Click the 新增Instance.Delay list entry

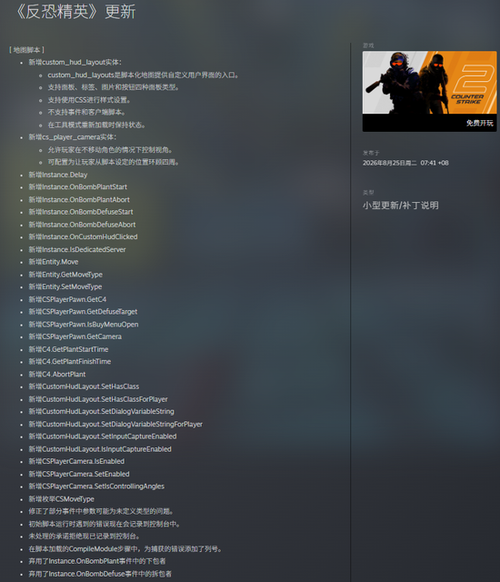[x=58, y=175]
